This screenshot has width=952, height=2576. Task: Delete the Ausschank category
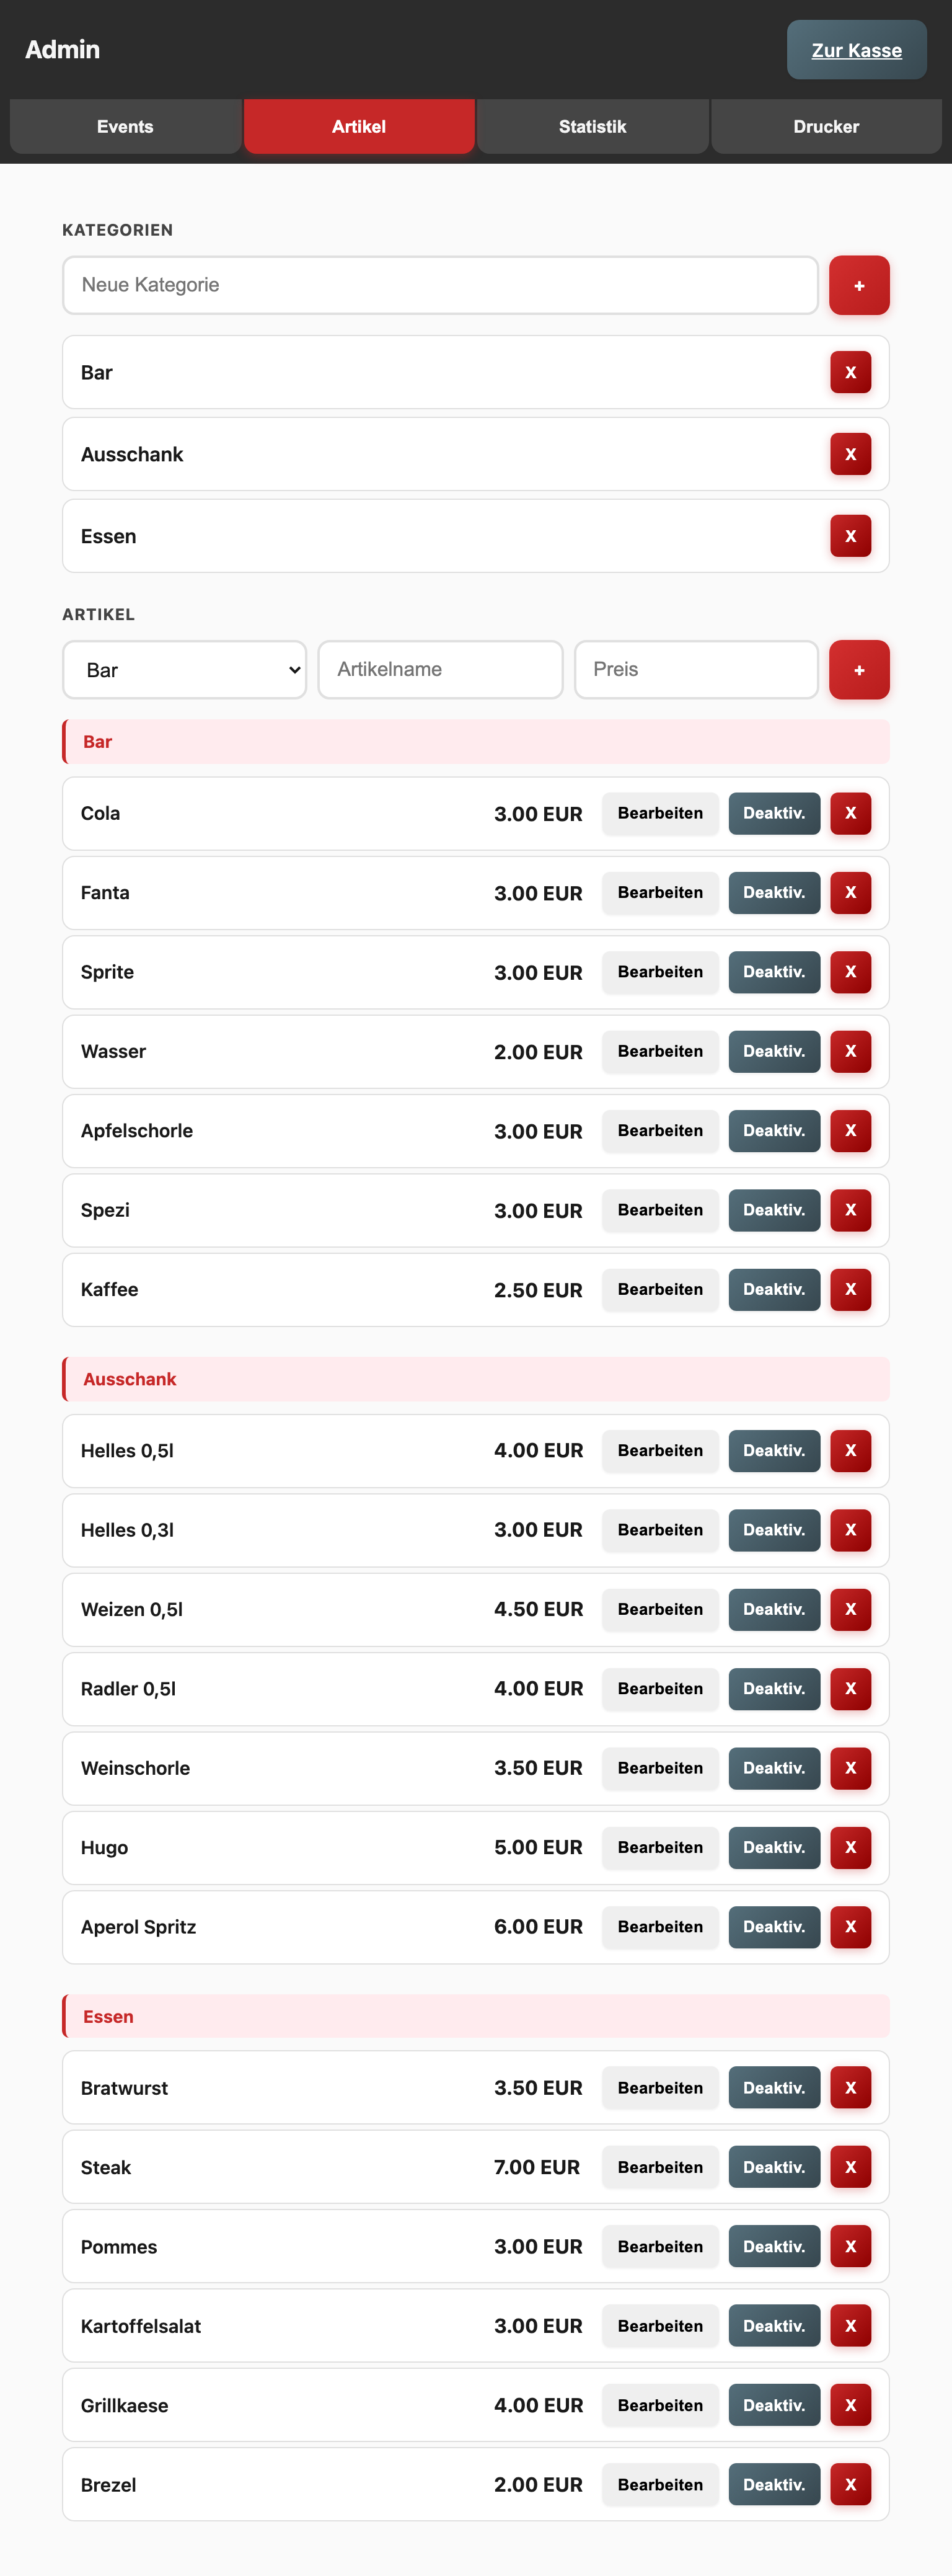[850, 454]
